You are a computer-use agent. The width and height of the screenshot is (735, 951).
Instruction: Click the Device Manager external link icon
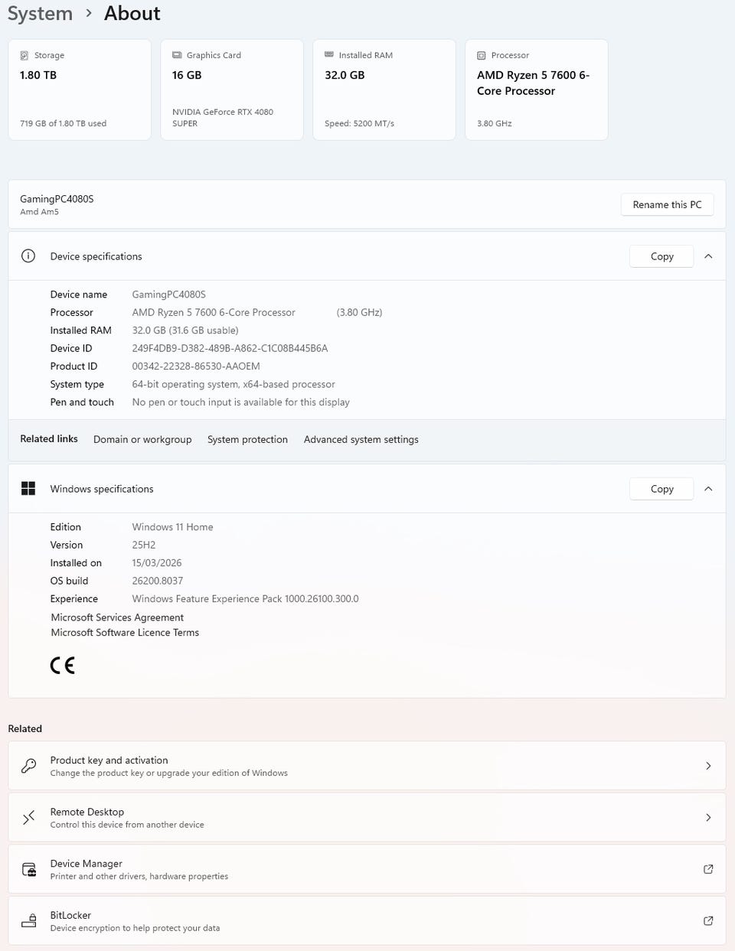click(x=708, y=869)
